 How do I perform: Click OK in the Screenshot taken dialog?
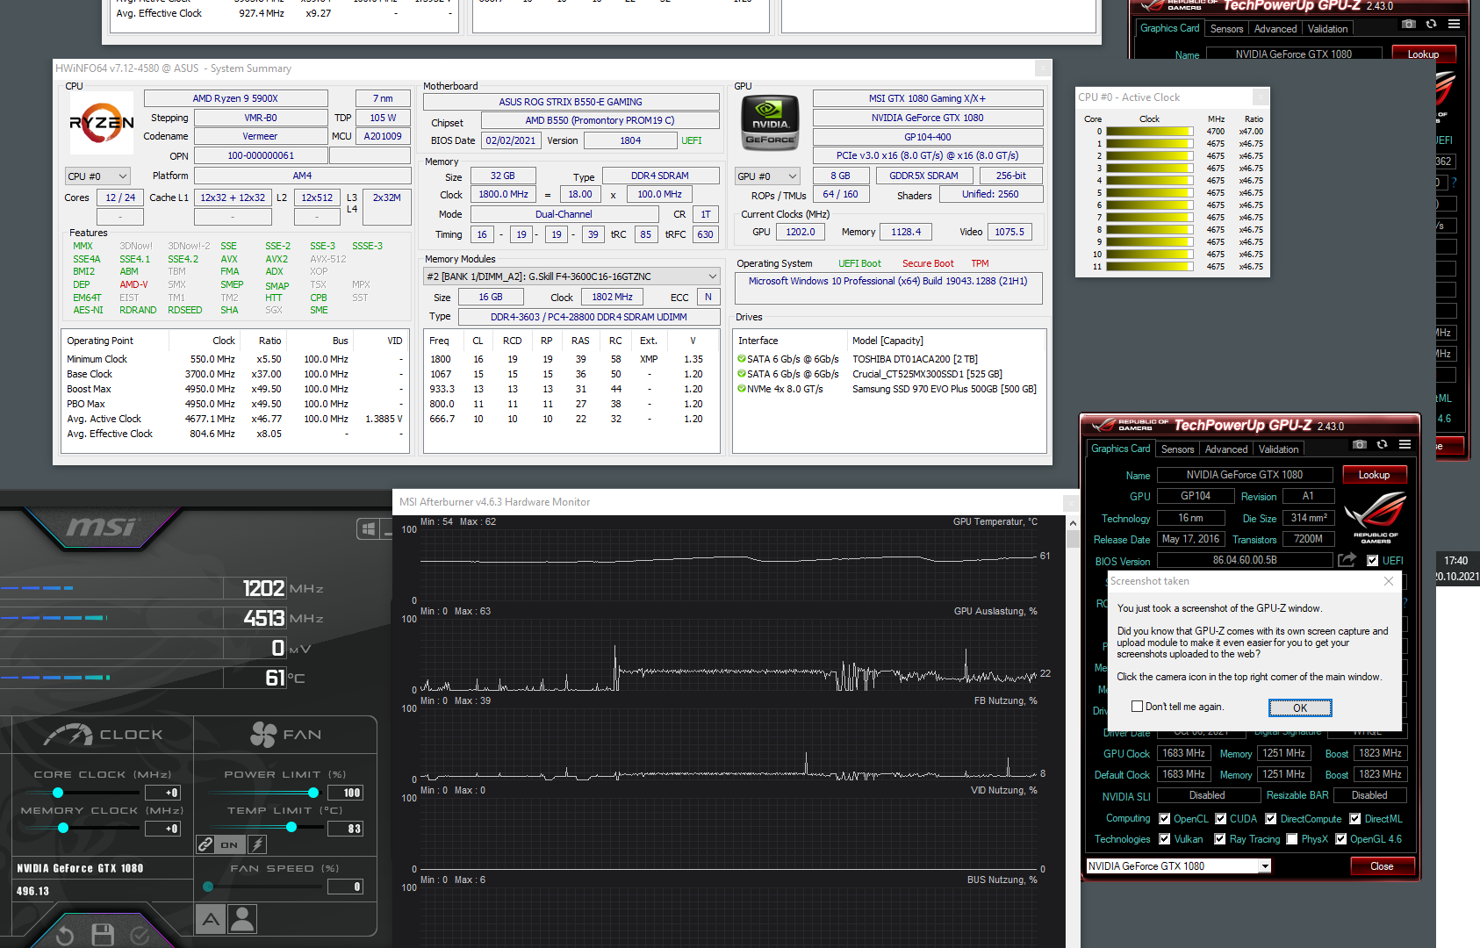click(1300, 708)
